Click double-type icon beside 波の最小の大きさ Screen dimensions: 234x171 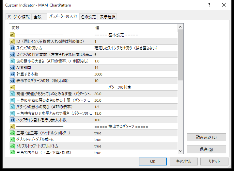[x=12, y=61]
